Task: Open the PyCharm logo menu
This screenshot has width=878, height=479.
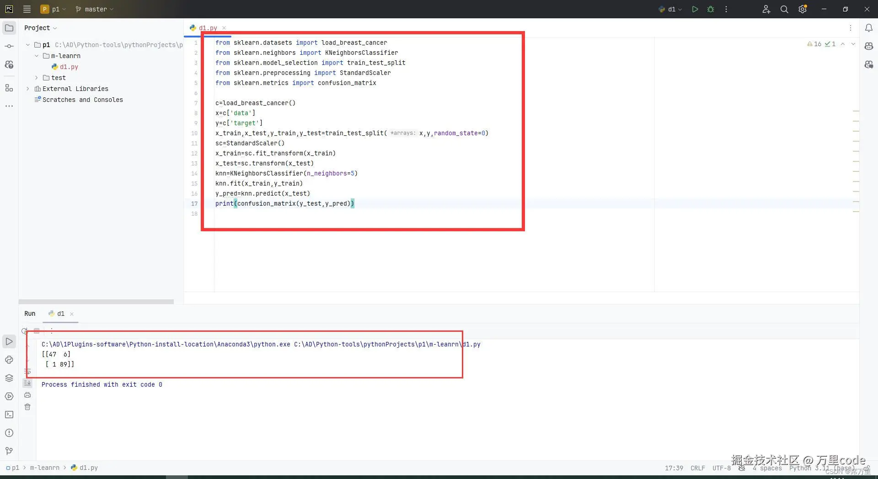Action: coord(9,9)
